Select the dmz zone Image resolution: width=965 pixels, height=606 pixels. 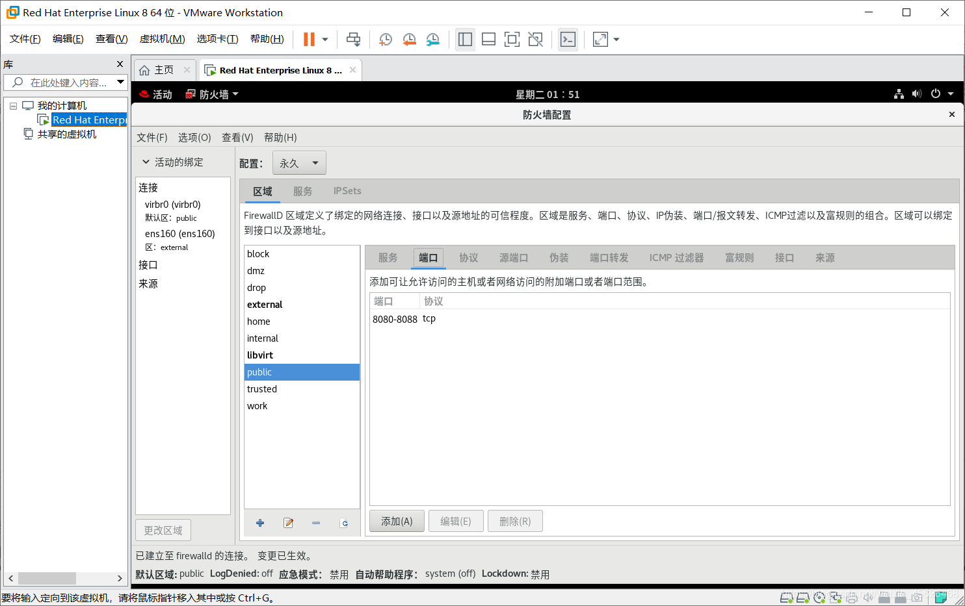point(302,271)
